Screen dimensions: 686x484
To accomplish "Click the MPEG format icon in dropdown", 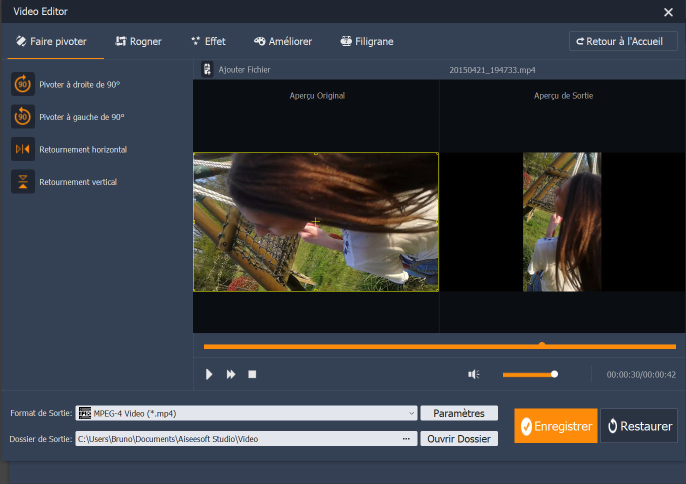I will (x=85, y=413).
